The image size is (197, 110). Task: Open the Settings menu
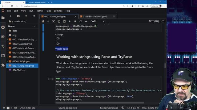click(x=58, y=11)
